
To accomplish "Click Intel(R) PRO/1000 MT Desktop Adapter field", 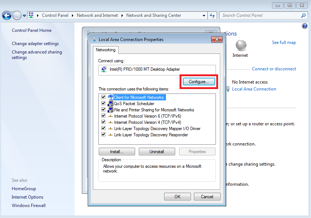I will click(157, 70).
